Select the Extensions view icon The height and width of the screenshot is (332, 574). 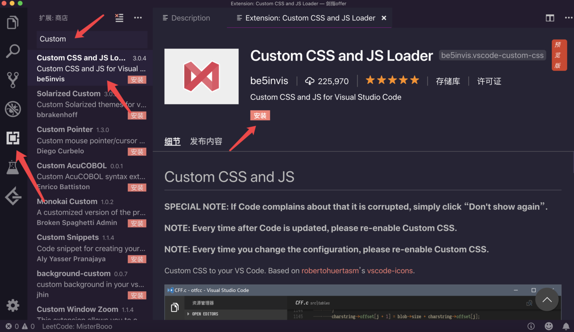(13, 138)
